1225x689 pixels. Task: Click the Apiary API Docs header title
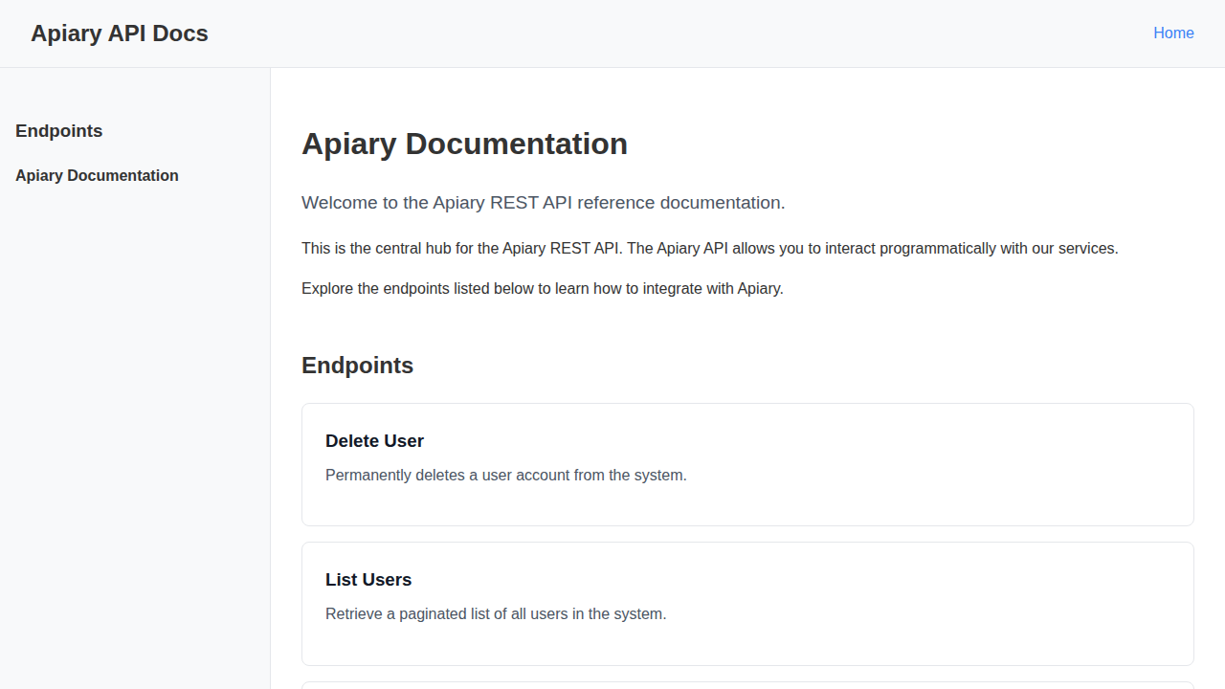(119, 33)
